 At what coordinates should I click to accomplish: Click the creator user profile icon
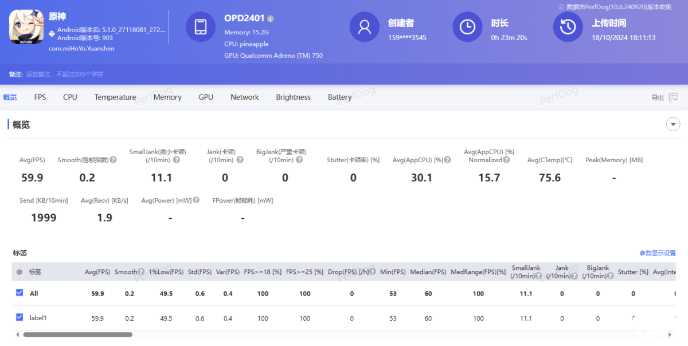(x=365, y=27)
